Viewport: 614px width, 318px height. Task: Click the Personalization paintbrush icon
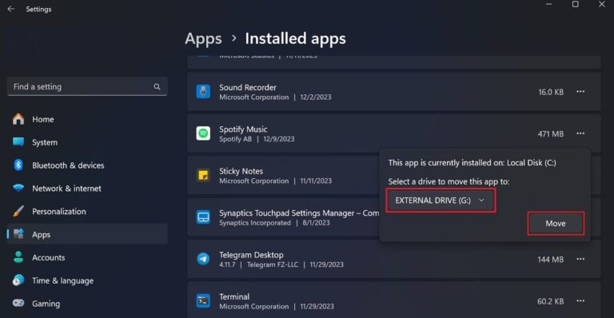point(18,211)
